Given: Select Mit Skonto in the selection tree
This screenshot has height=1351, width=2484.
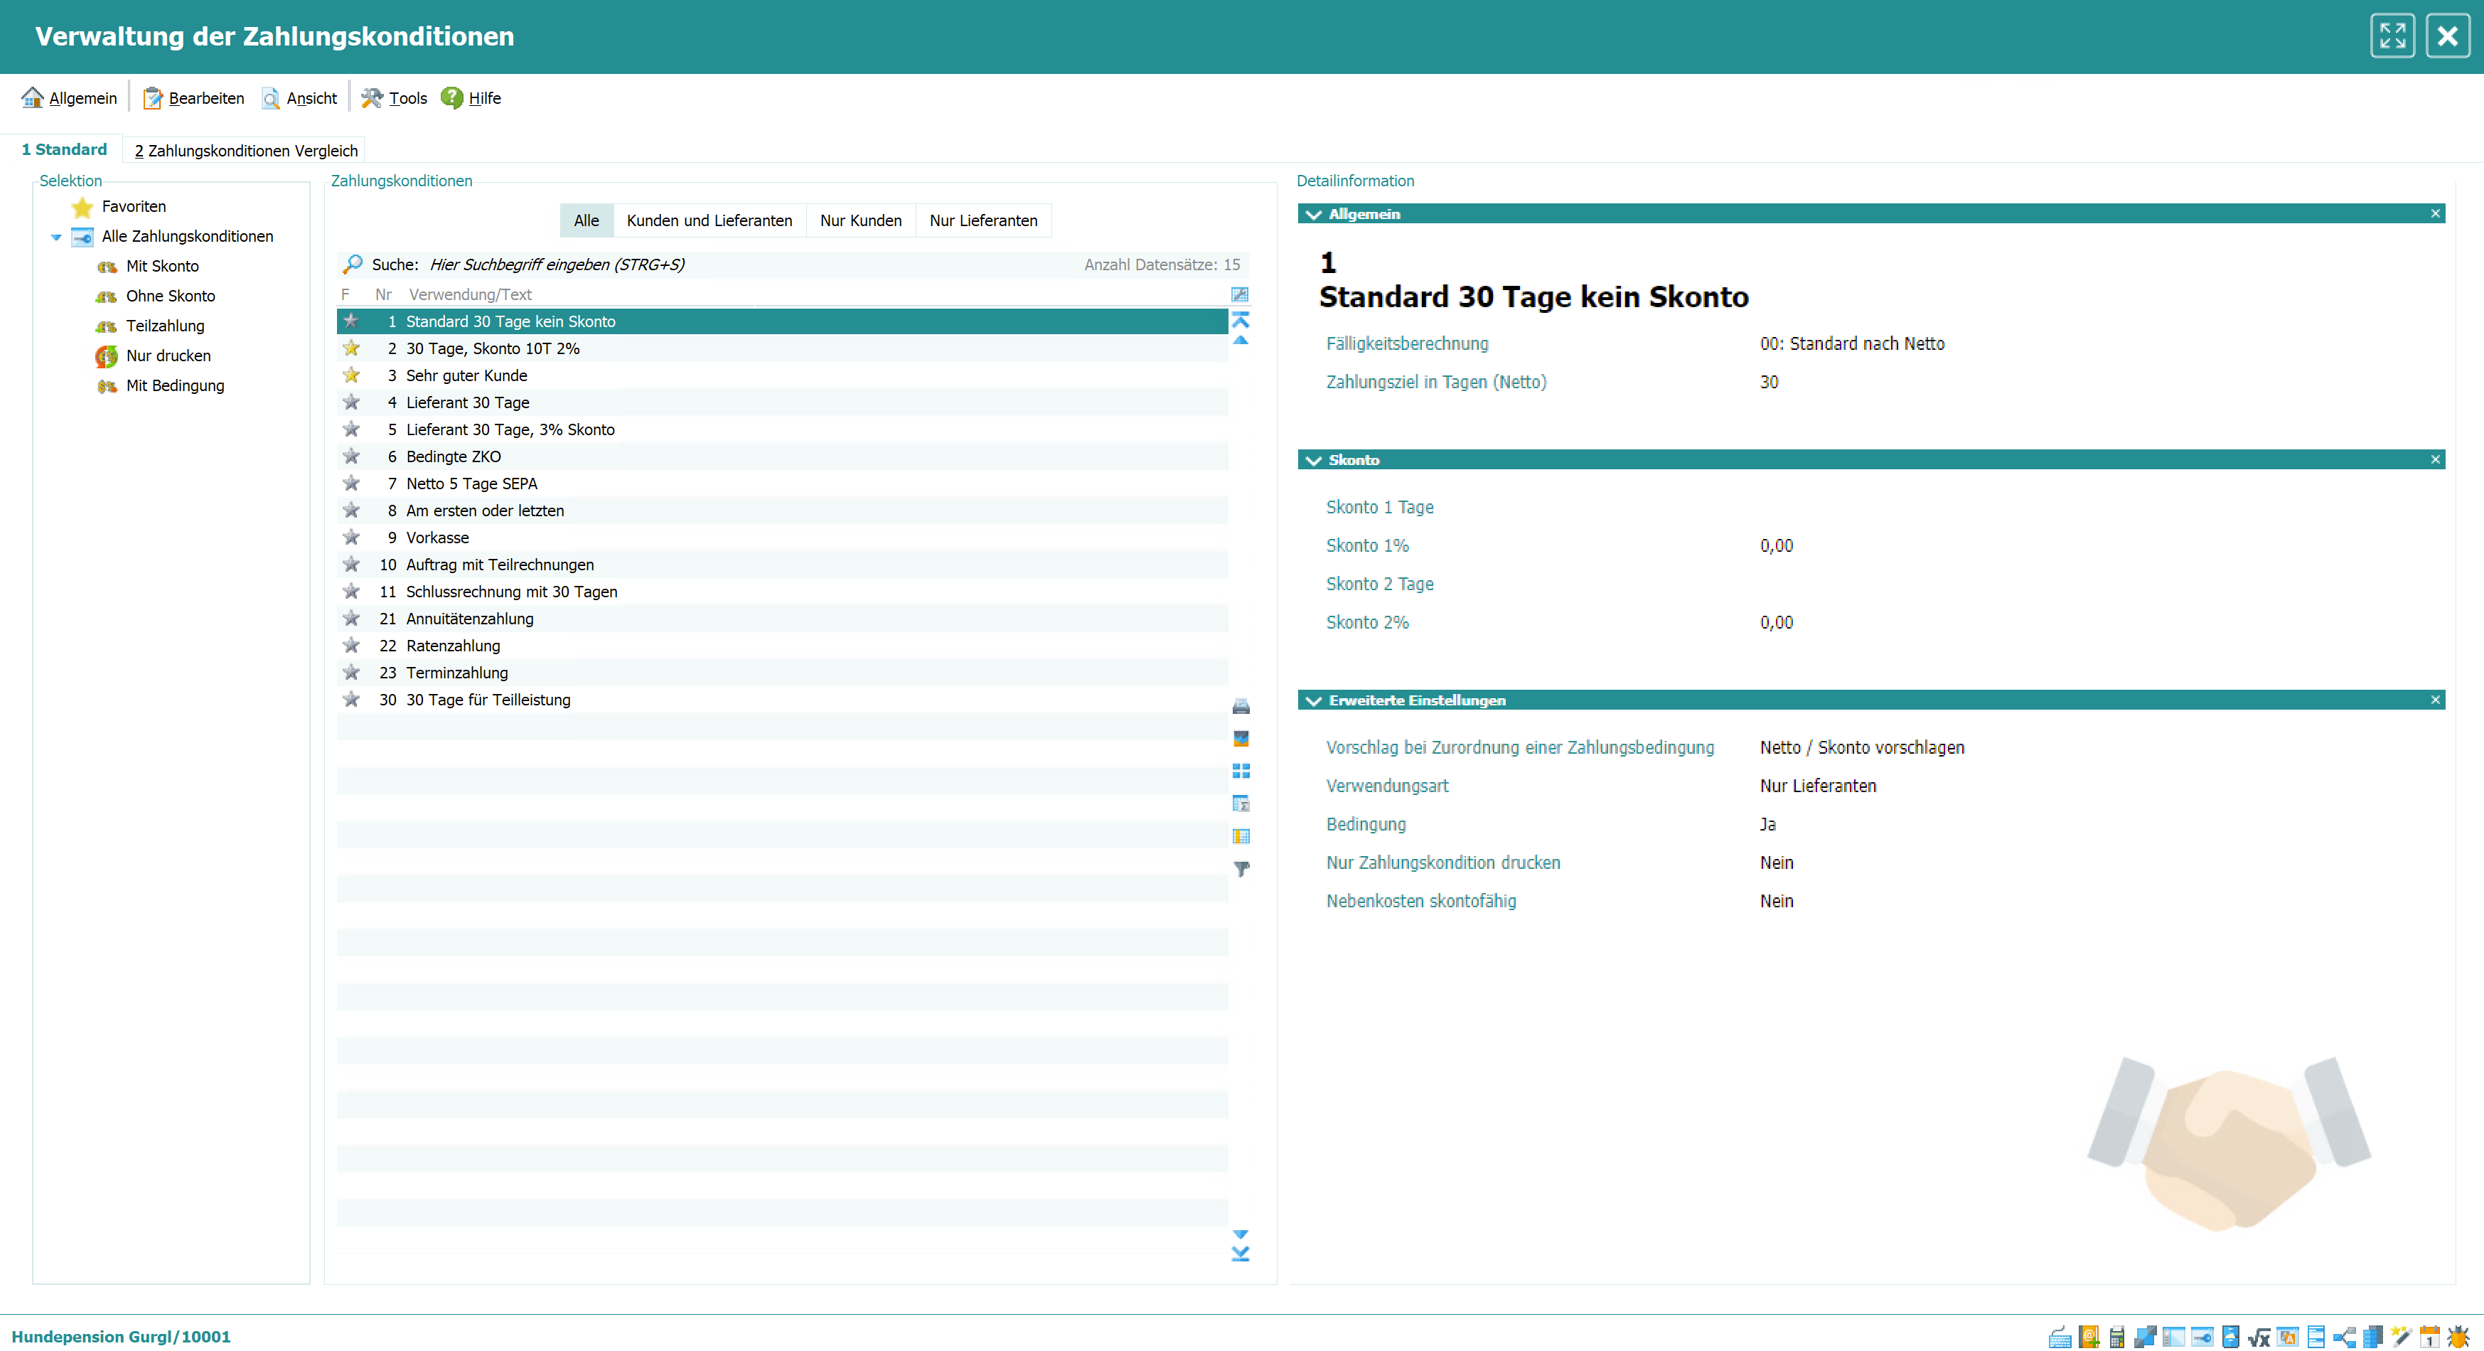Looking at the screenshot, I should (162, 266).
